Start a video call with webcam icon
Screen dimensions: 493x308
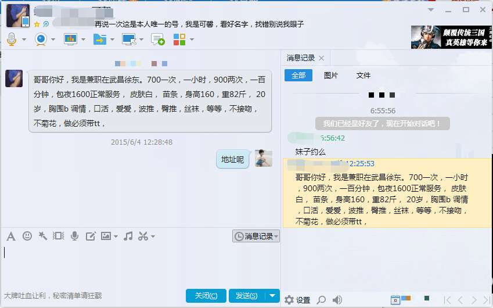point(41,40)
